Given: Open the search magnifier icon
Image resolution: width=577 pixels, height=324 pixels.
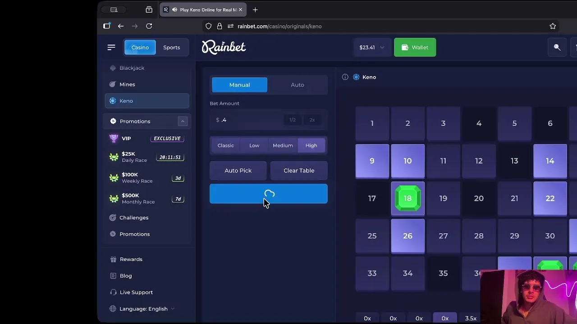Looking at the screenshot, I should click(557, 47).
